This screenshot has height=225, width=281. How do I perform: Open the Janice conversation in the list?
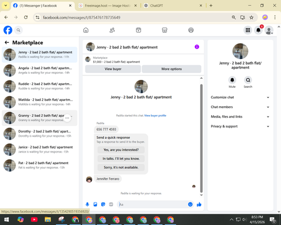point(39,150)
